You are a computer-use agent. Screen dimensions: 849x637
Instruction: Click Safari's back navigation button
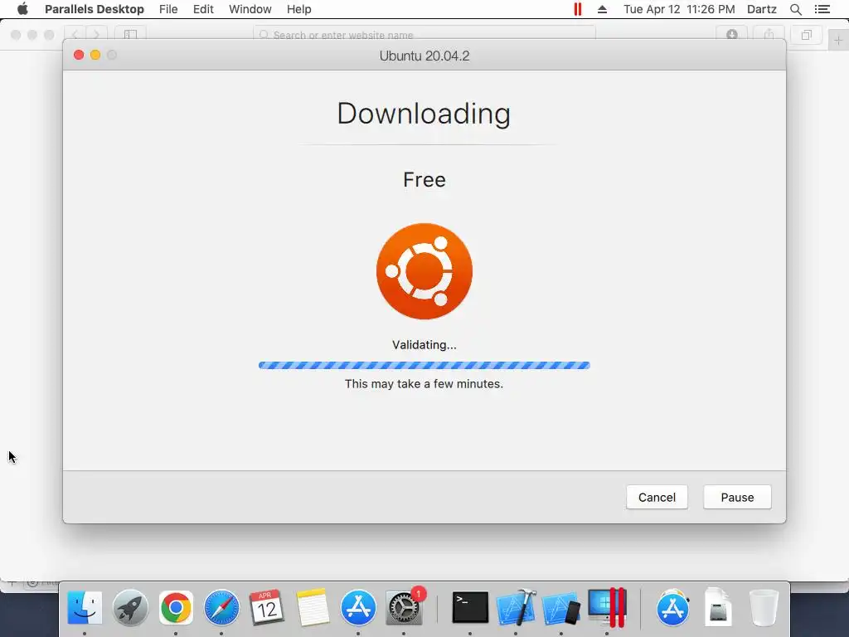point(75,35)
